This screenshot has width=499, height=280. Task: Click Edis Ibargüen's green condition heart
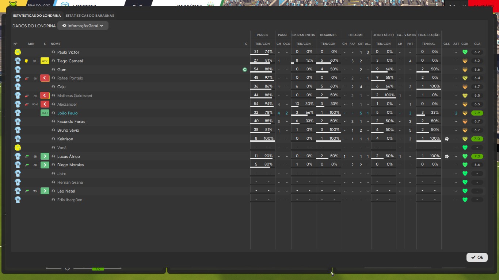465,200
